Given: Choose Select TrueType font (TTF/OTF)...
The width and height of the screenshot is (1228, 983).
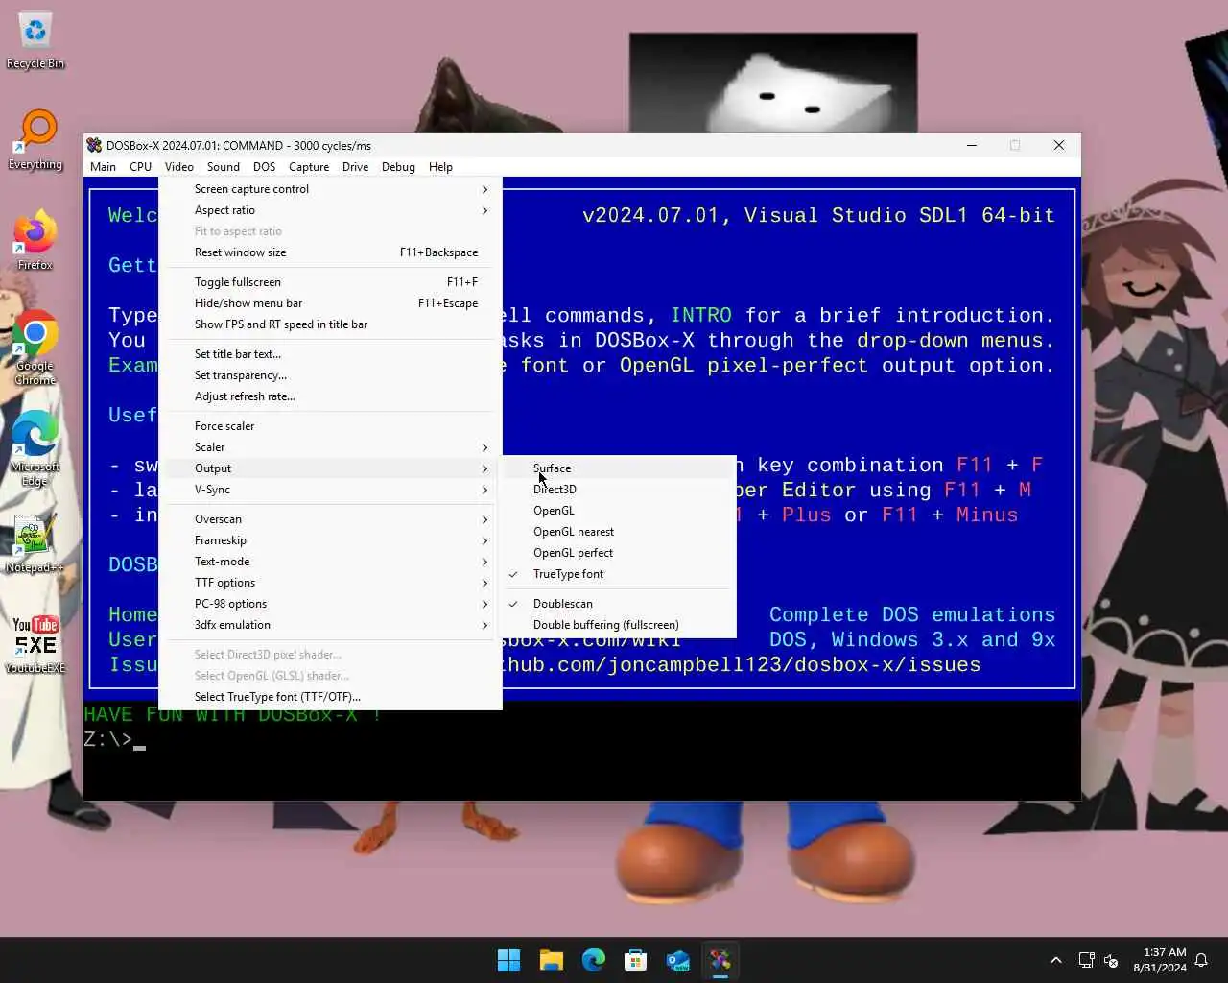Looking at the screenshot, I should click(330, 697).
